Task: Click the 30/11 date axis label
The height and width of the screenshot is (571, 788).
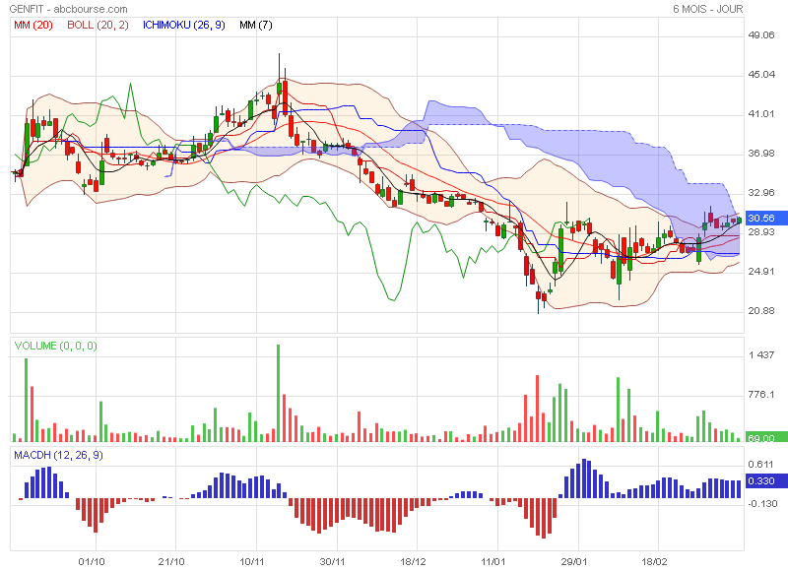Action: pos(332,561)
